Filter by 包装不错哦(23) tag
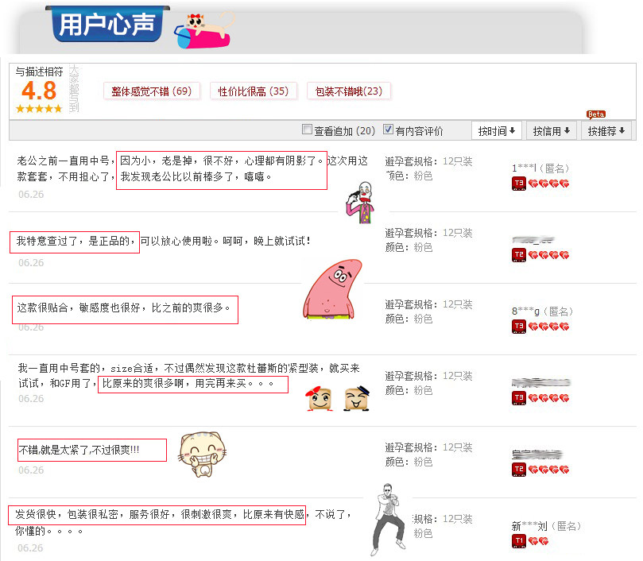643x561 pixels. 349,91
